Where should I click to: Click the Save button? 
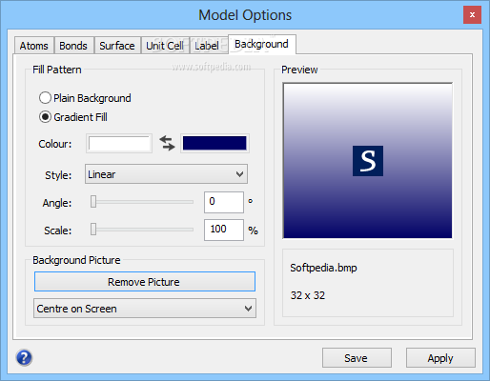pyautogui.click(x=357, y=358)
